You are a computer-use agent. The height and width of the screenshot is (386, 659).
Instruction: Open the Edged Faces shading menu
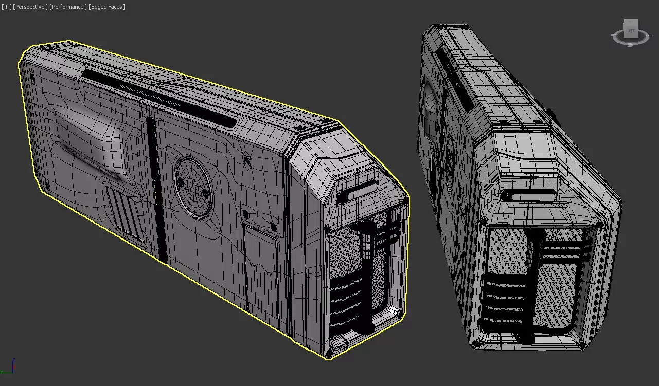click(x=107, y=7)
